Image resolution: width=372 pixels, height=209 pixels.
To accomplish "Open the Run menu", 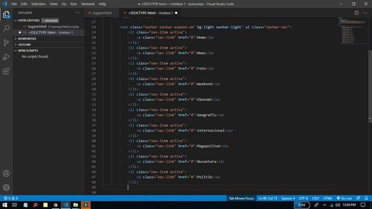I will [74, 4].
